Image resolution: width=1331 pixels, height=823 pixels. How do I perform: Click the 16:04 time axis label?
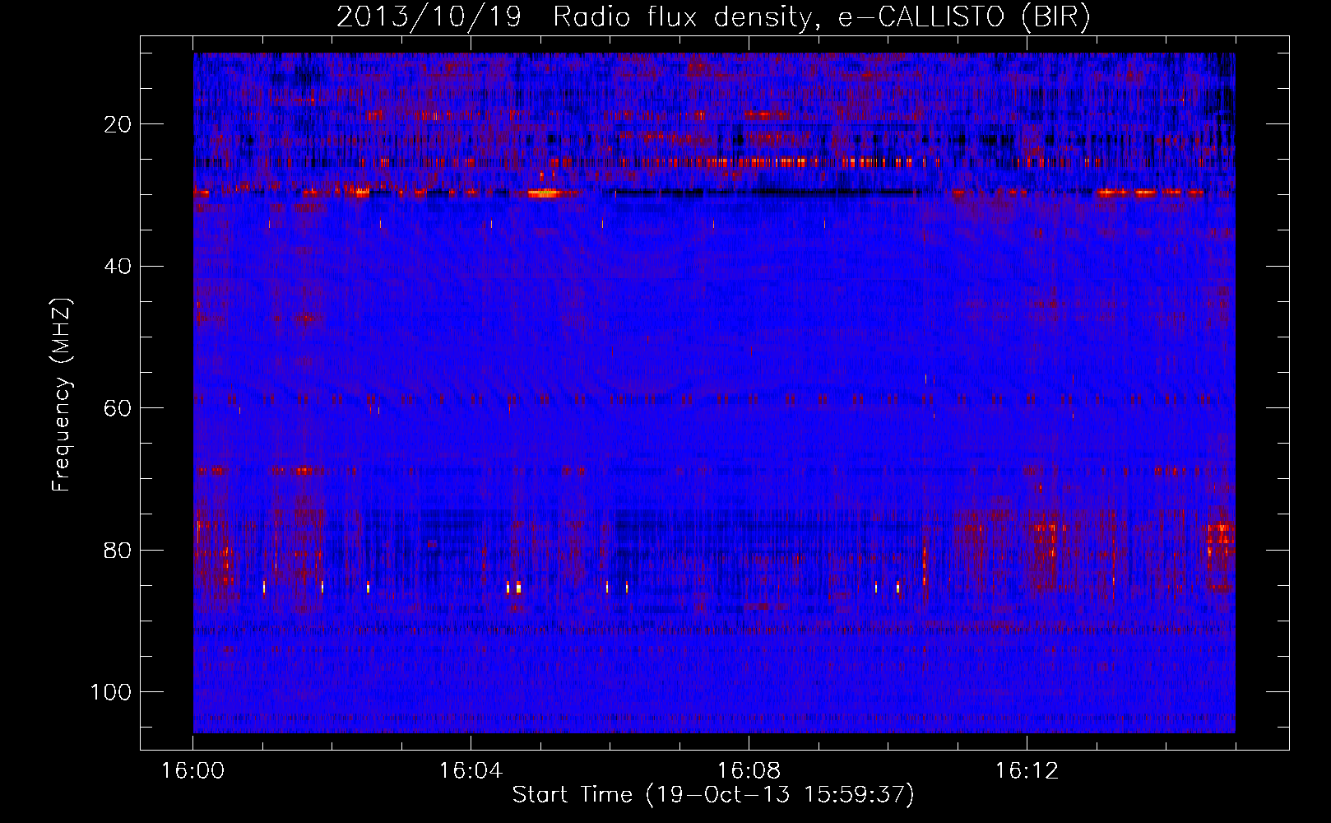tap(471, 771)
